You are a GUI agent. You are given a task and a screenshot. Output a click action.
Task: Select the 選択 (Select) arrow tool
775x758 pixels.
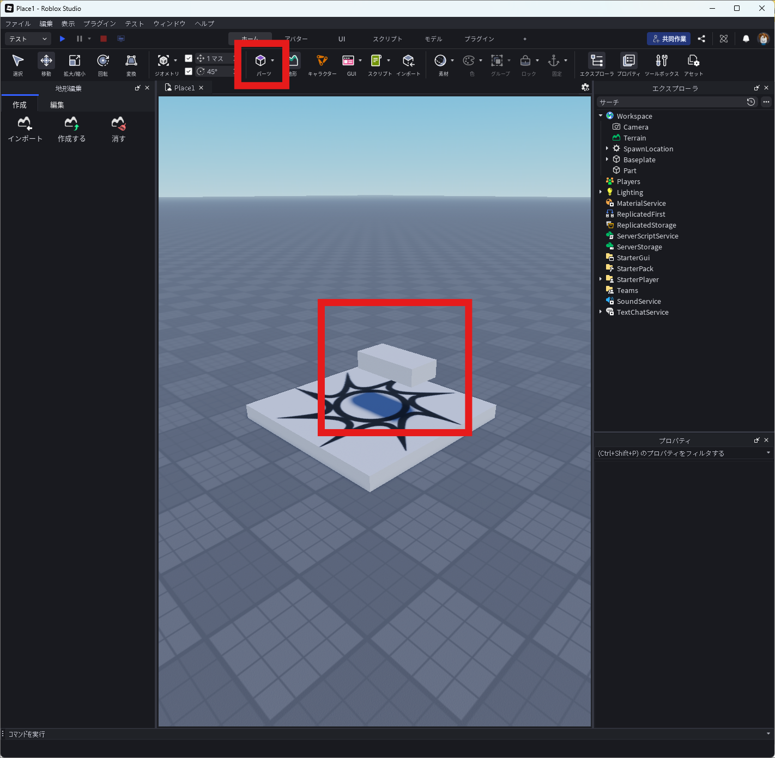[18, 64]
